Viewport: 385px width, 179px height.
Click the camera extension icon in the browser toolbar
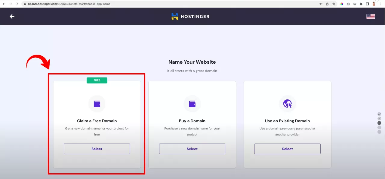[x=348, y=4]
